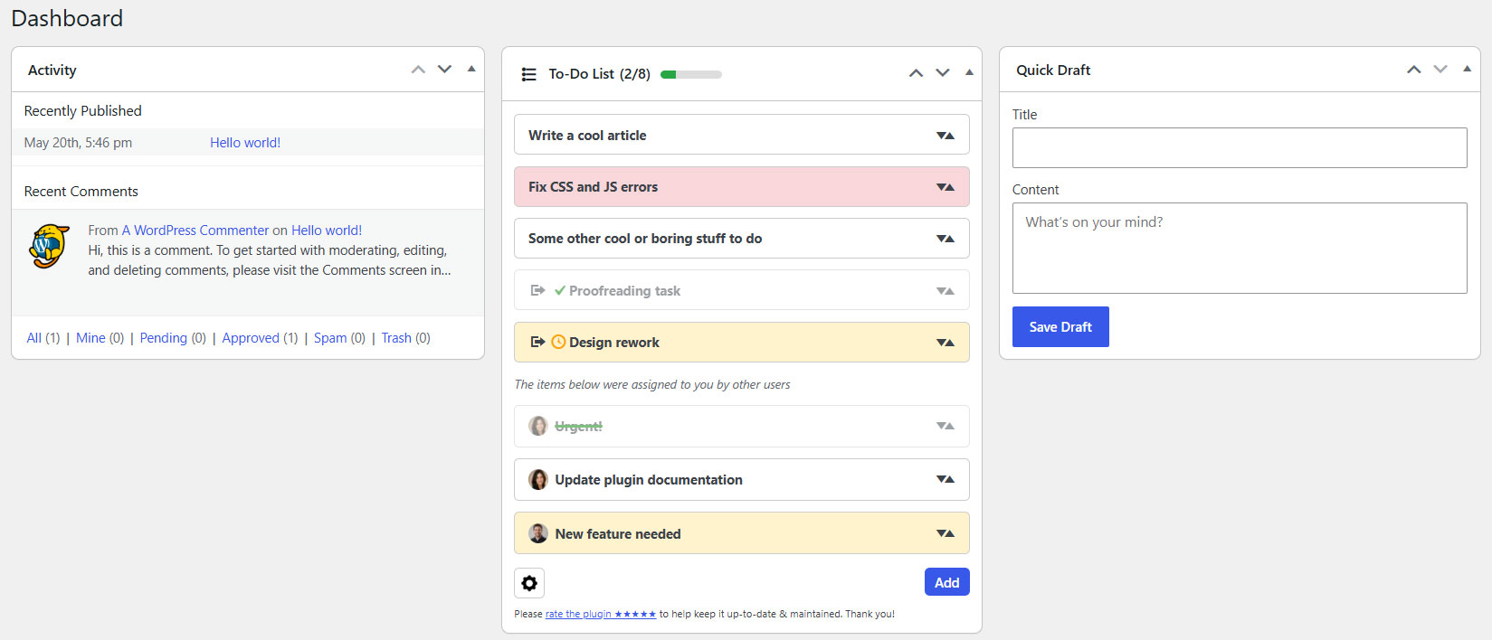Expand 'Design rework' task options

[946, 343]
